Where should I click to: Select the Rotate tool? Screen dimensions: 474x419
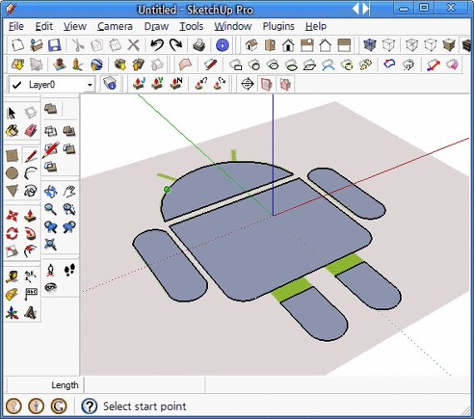point(12,234)
